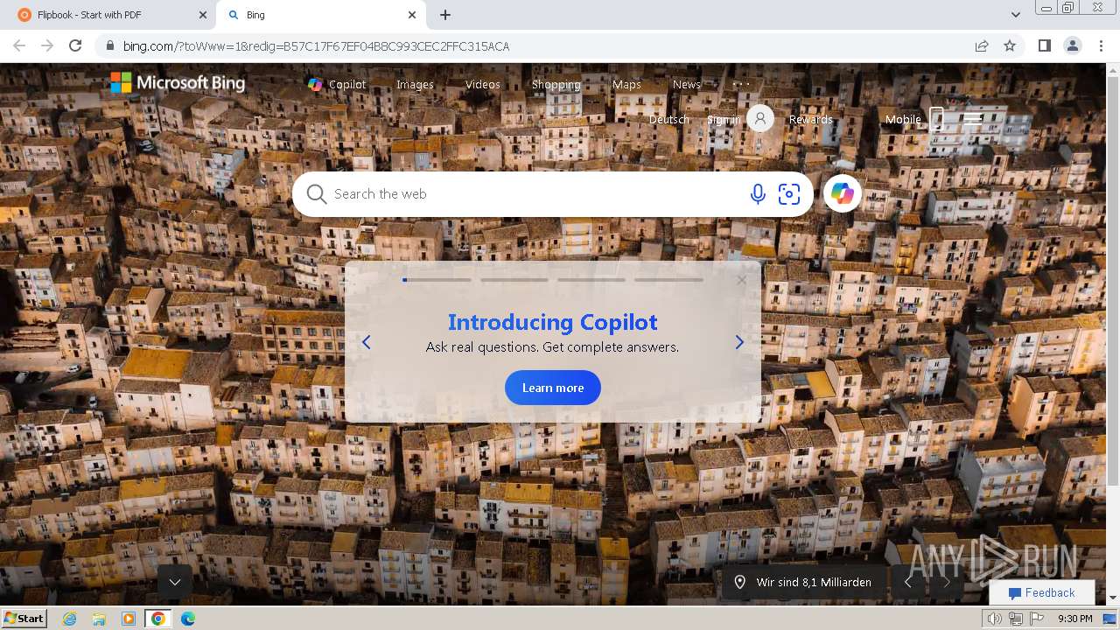This screenshot has height=630, width=1120.
Task: Click the magnifier search icon
Action: click(x=316, y=193)
